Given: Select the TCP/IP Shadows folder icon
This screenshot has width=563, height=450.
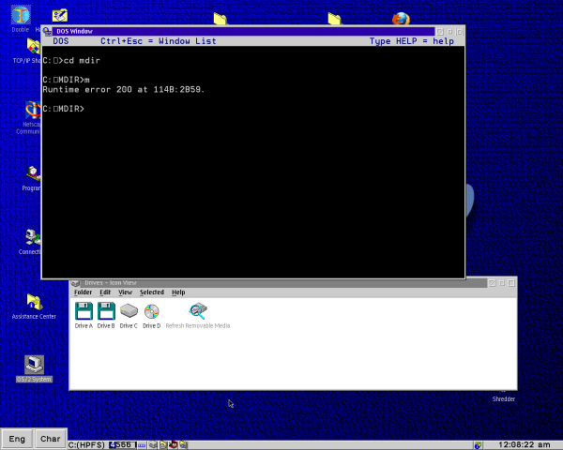Looking at the screenshot, I should [x=34, y=47].
